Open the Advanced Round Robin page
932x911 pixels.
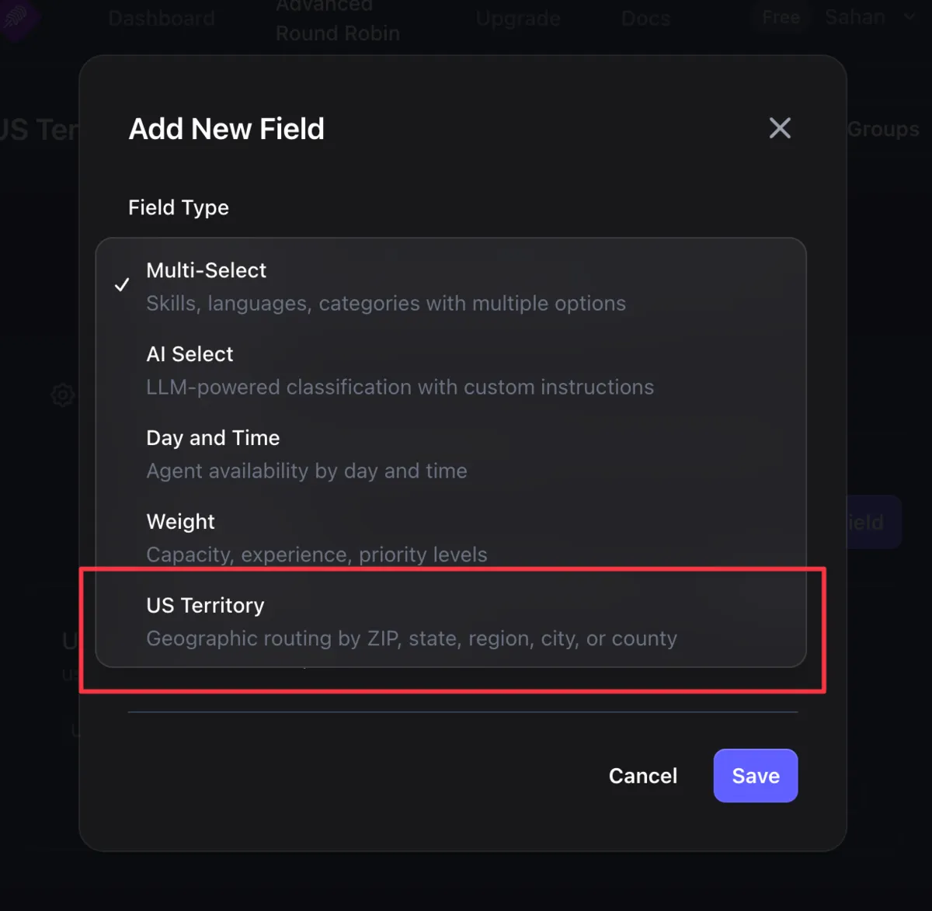pos(337,19)
